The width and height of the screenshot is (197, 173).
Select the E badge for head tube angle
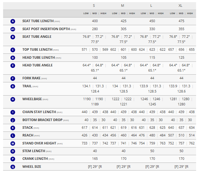(x=13, y=65)
